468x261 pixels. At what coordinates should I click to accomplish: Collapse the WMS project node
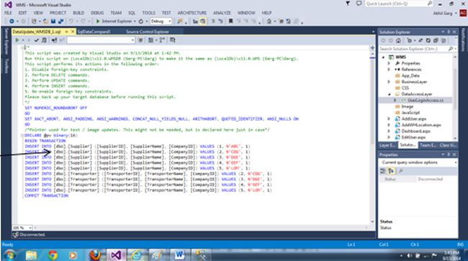384,57
